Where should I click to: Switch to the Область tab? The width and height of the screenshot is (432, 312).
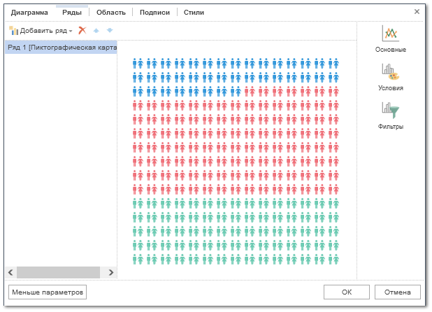coord(111,12)
